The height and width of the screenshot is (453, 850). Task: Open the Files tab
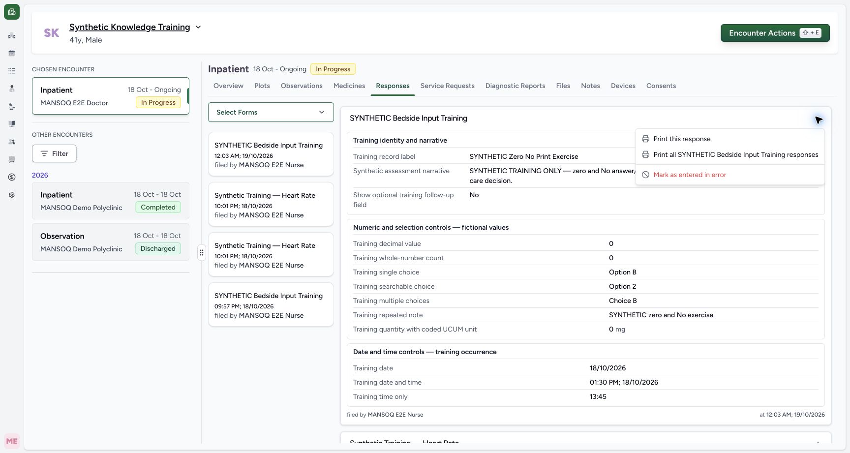(563, 86)
